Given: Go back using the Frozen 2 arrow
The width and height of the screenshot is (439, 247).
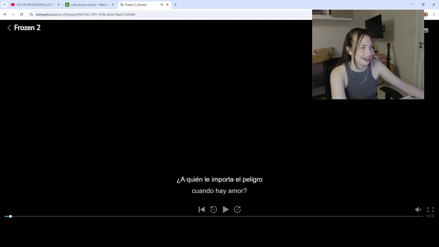Looking at the screenshot, I should 9,28.
